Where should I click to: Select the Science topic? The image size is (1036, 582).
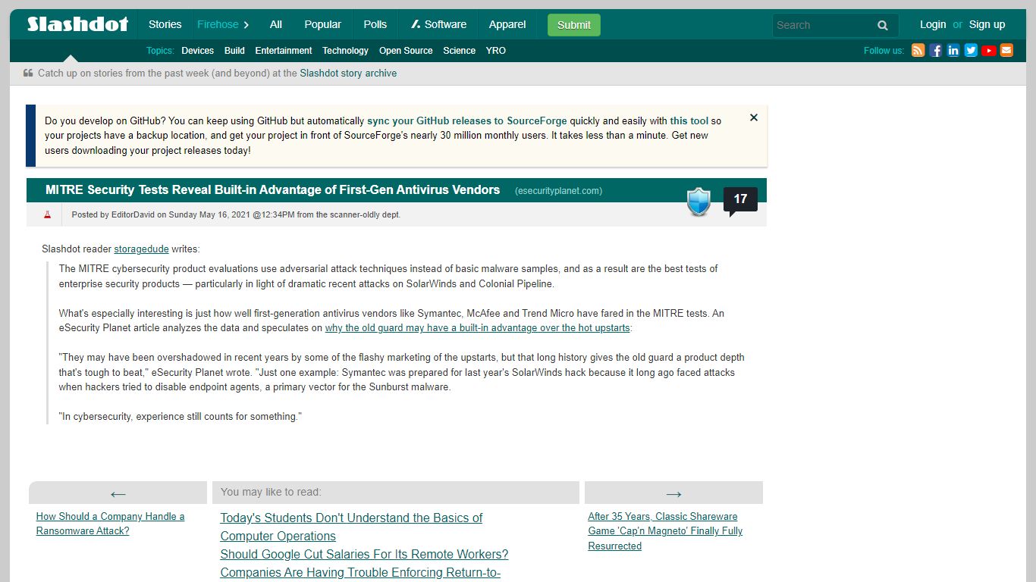click(x=459, y=51)
